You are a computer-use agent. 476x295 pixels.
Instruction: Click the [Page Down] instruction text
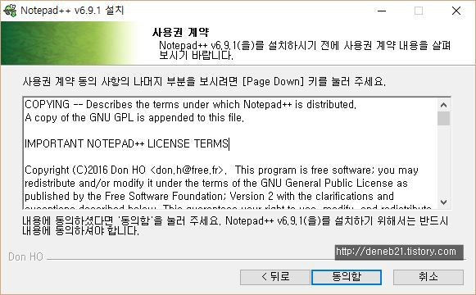(204, 81)
